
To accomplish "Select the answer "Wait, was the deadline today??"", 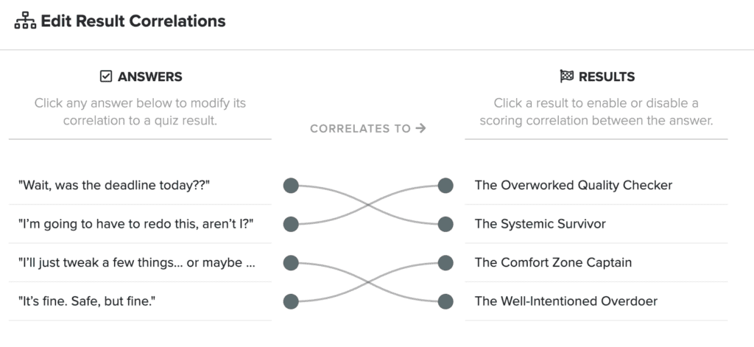I will tap(140, 186).
